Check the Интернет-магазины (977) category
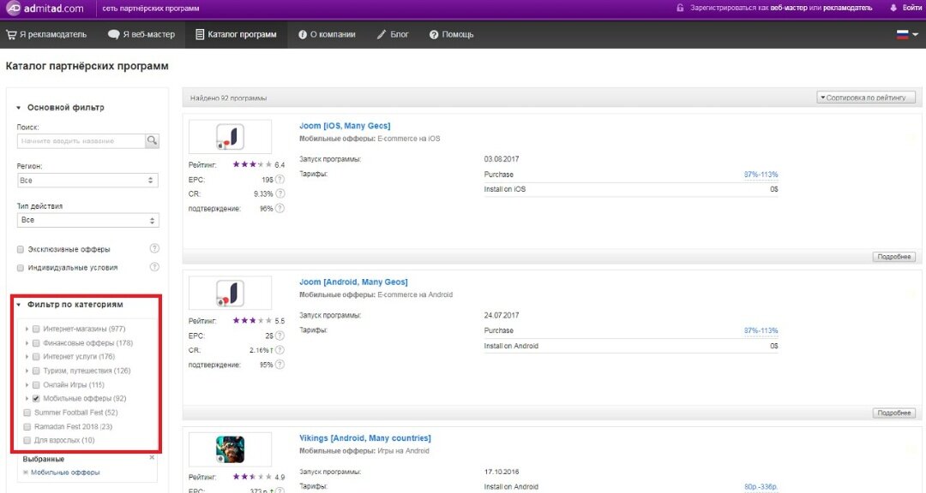 click(x=36, y=329)
